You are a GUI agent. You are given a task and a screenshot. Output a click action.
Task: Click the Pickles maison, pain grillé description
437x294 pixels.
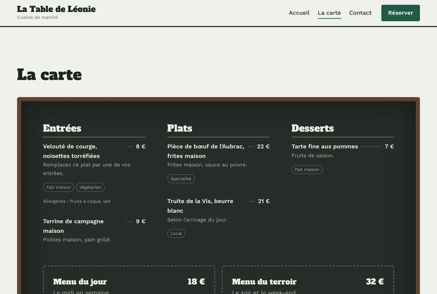77,240
